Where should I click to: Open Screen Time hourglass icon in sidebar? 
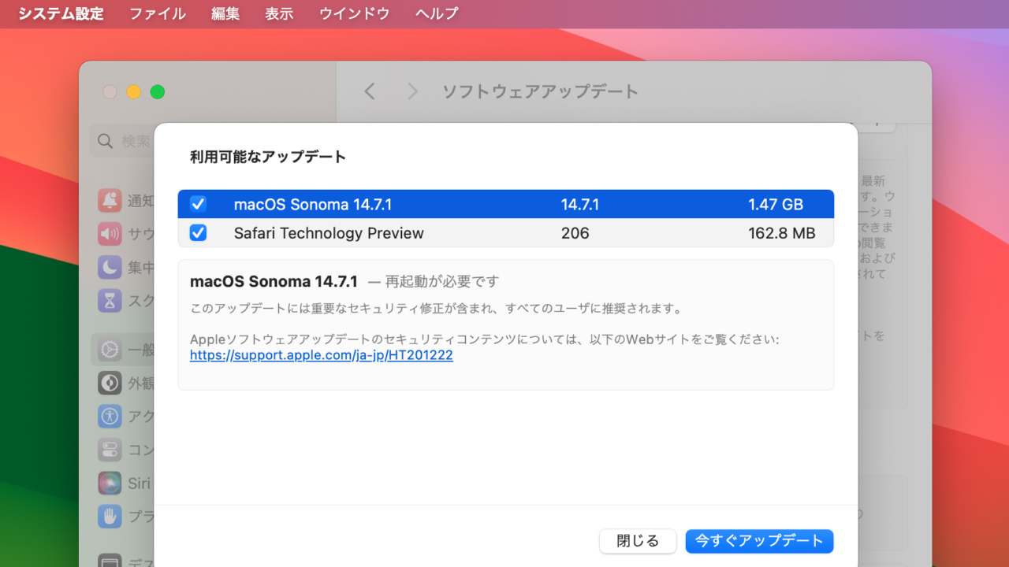[110, 300]
